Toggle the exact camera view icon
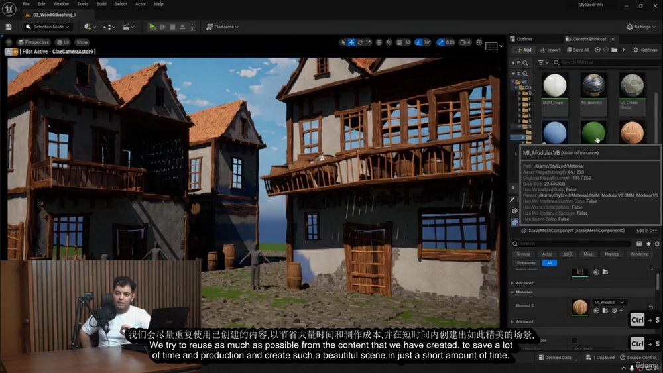The image size is (663, 373). pyautogui.click(x=15, y=52)
